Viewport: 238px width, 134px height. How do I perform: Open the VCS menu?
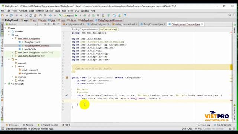coord(77,11)
